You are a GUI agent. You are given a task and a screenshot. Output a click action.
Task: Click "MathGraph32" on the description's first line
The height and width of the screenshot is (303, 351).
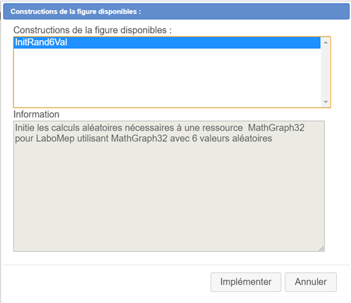(x=276, y=128)
